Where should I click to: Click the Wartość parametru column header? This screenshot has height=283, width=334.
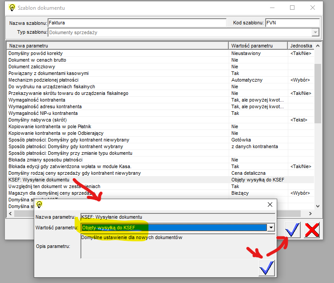258,46
